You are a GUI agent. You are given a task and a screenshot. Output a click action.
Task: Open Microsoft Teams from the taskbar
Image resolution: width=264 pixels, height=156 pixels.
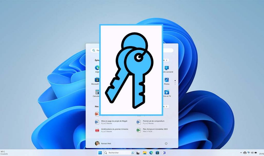click(163, 152)
